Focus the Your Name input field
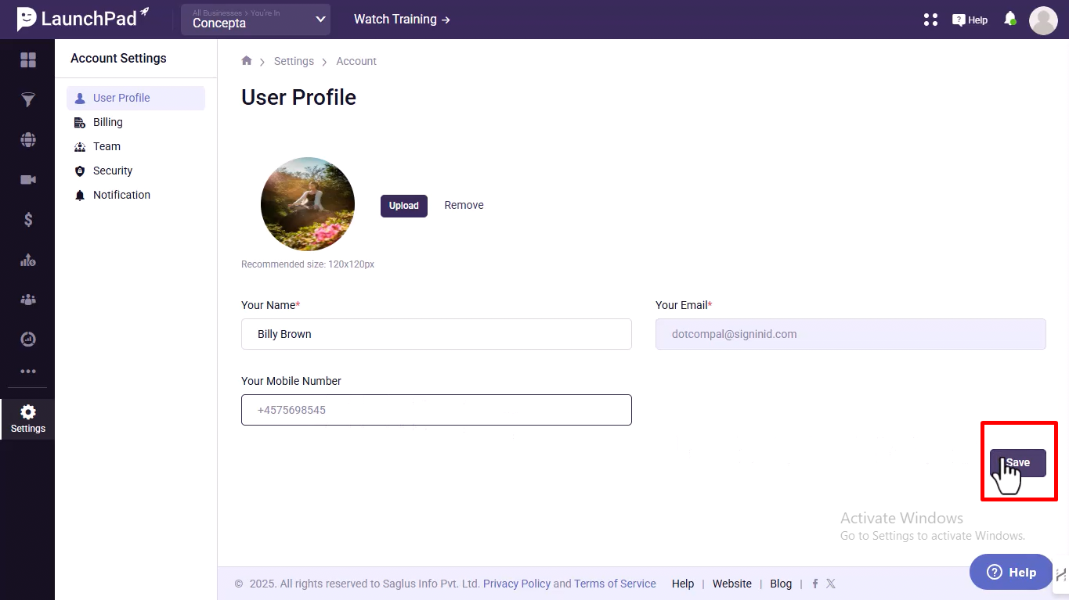1069x600 pixels. [x=436, y=334]
